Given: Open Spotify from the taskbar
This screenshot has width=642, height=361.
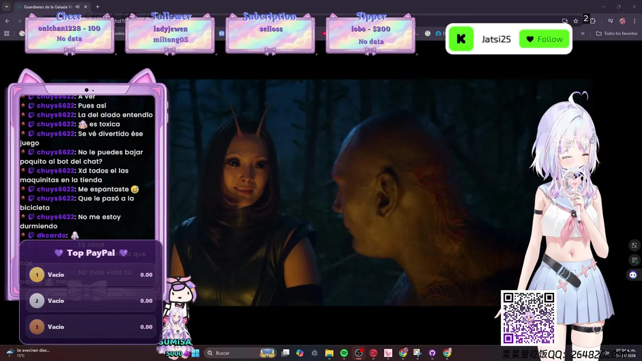Looking at the screenshot, I should click(344, 353).
